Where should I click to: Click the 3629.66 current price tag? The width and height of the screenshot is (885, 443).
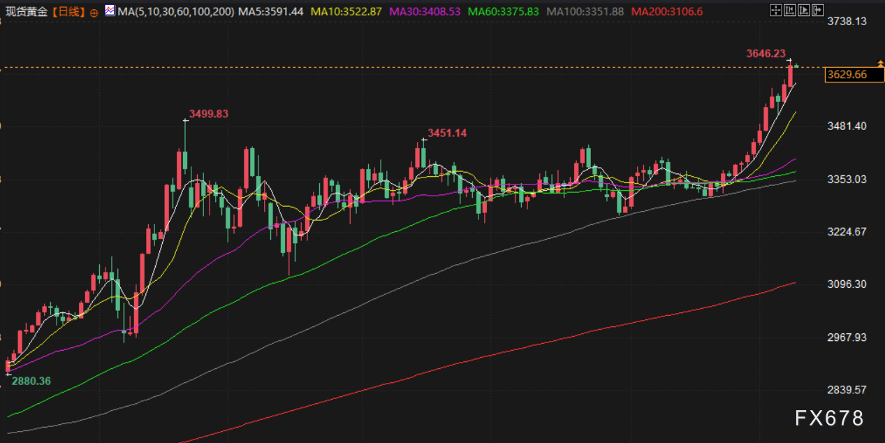point(846,75)
